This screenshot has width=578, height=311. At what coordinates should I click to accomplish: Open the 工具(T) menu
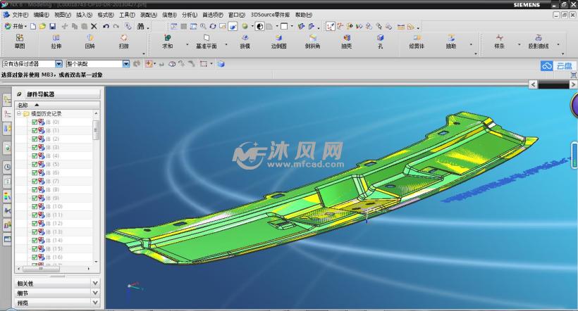[x=127, y=15]
